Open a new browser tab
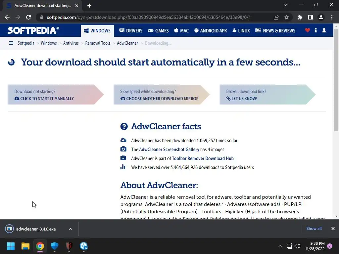Viewport: 339px width, 254px height. [x=89, y=6]
